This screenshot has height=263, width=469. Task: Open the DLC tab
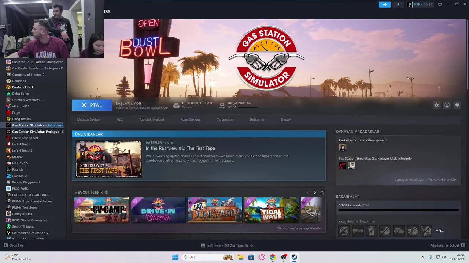click(x=120, y=119)
